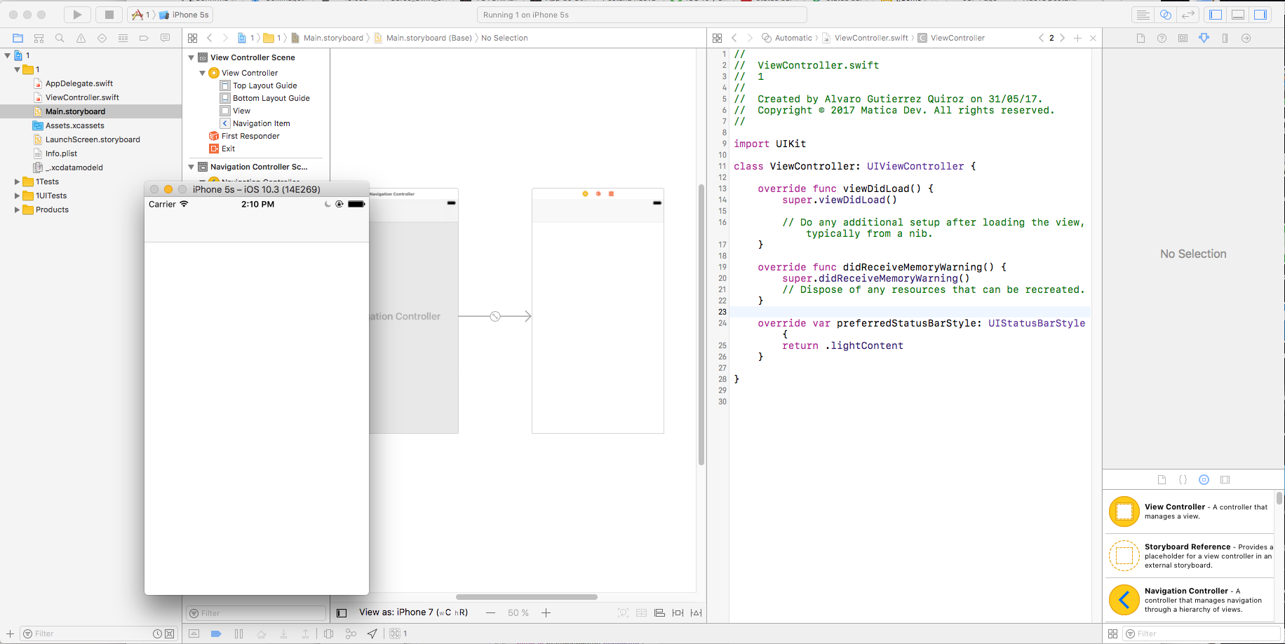Run the project with the Play button
Screen dimensions: 1285x644
pyautogui.click(x=77, y=15)
